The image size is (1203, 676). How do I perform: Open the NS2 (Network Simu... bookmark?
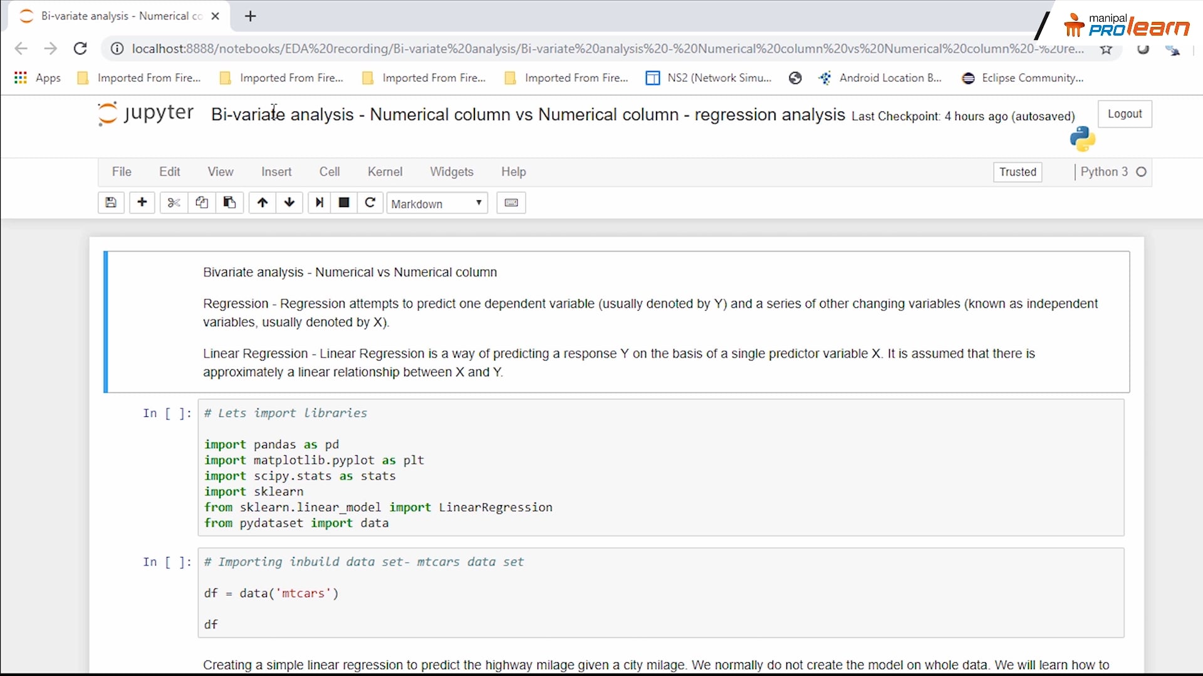pos(709,78)
